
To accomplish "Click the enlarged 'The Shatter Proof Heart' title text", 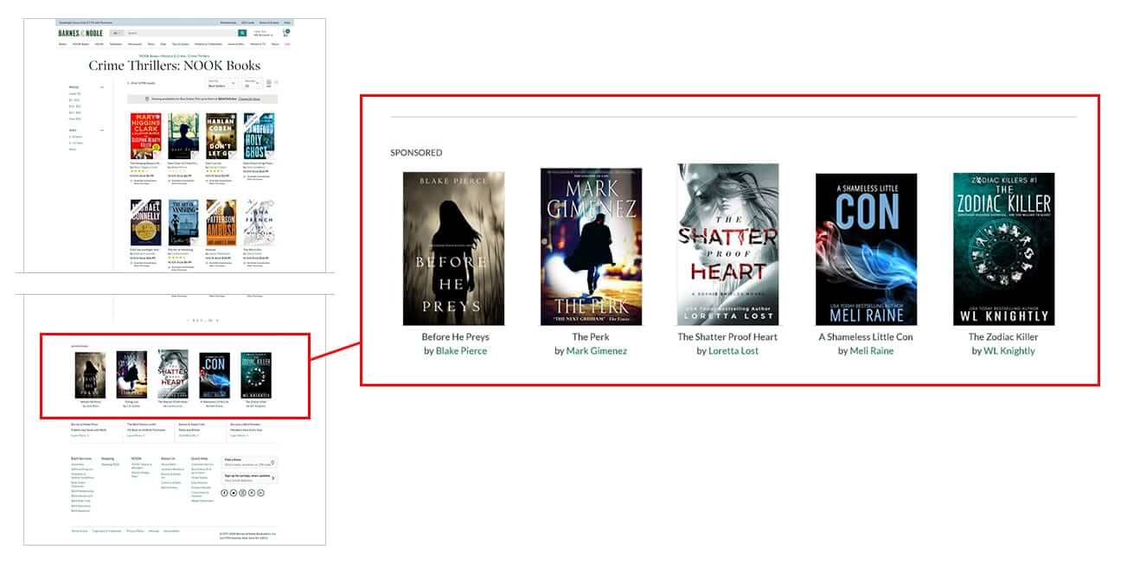I will pos(727,337).
